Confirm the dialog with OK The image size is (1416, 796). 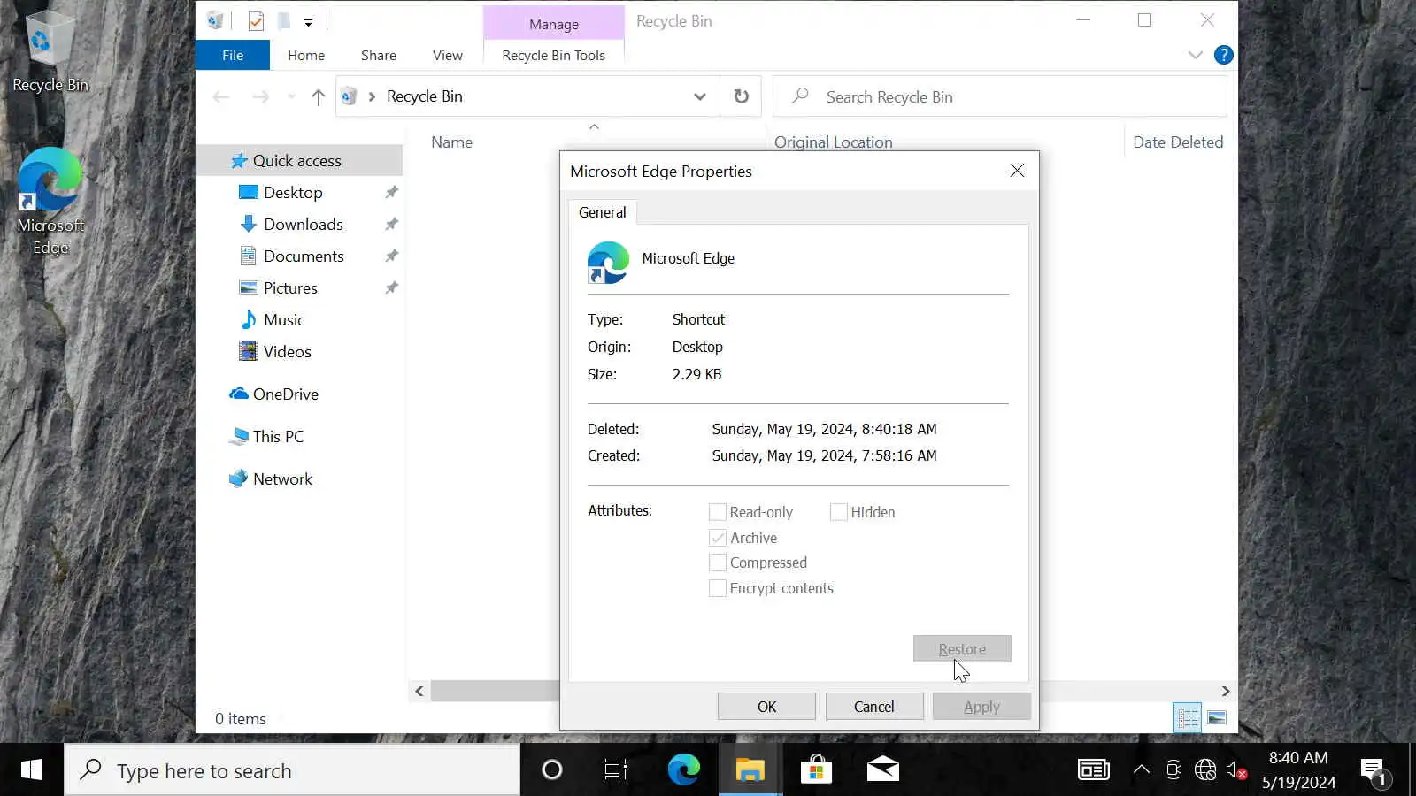(766, 707)
